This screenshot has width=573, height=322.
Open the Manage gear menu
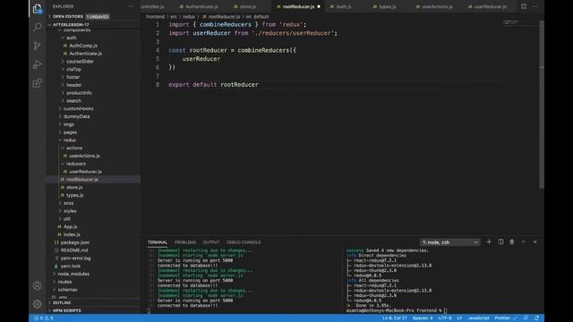(x=38, y=304)
